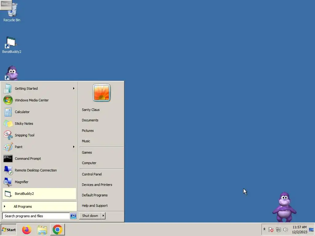Open Santy Claus user folder
Viewport: 315px width, 236px height.
(91, 110)
